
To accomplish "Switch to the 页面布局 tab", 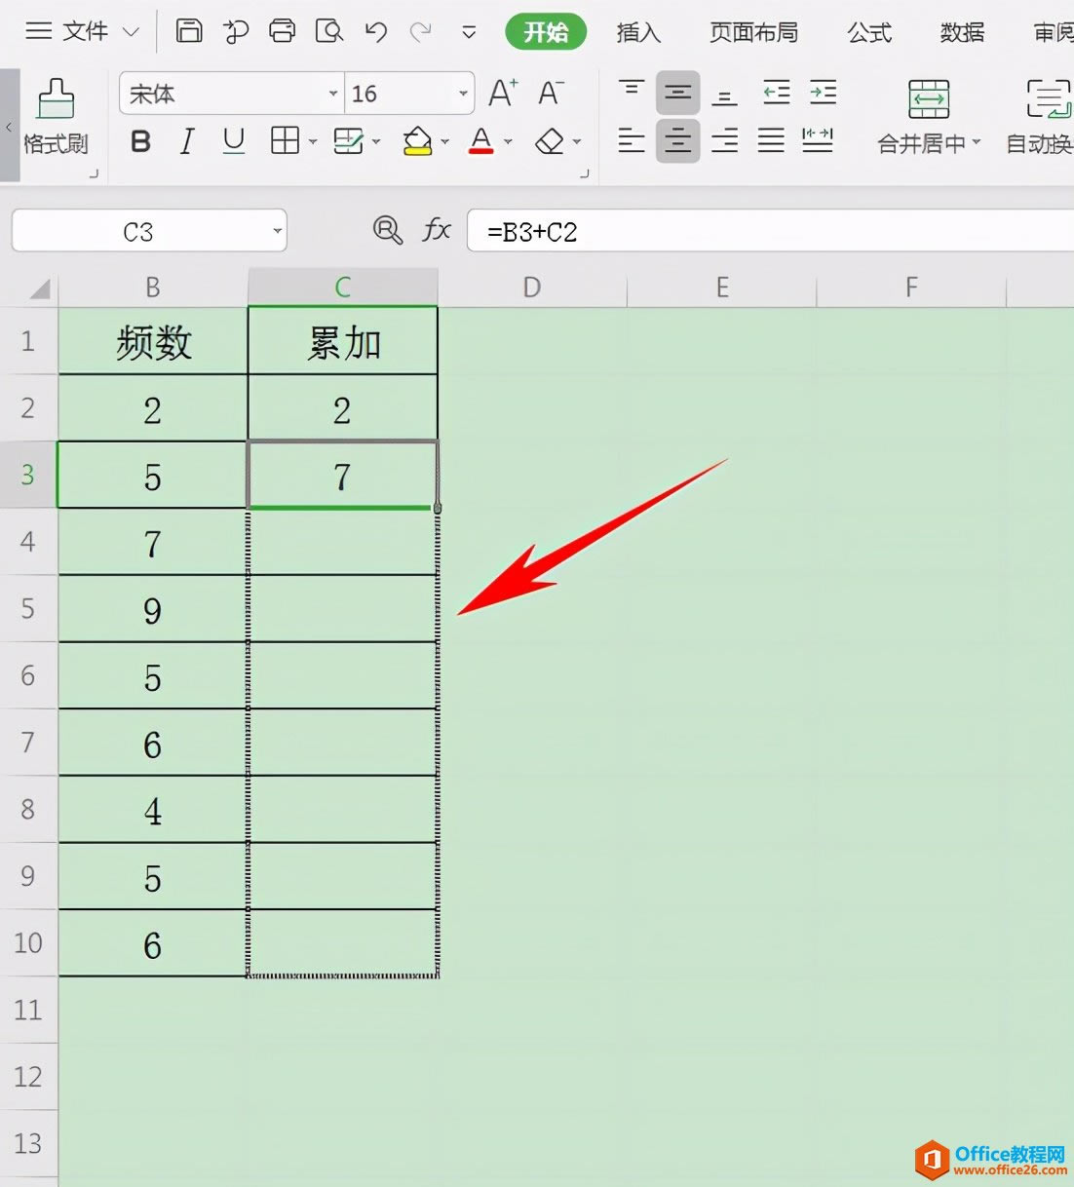I will (x=754, y=32).
